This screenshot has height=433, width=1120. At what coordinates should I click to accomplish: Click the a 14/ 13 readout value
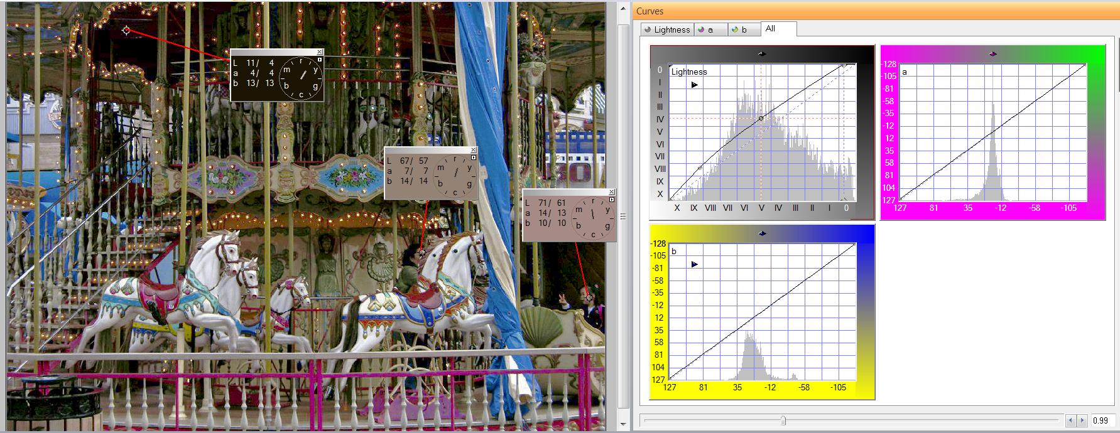pyautogui.click(x=546, y=213)
